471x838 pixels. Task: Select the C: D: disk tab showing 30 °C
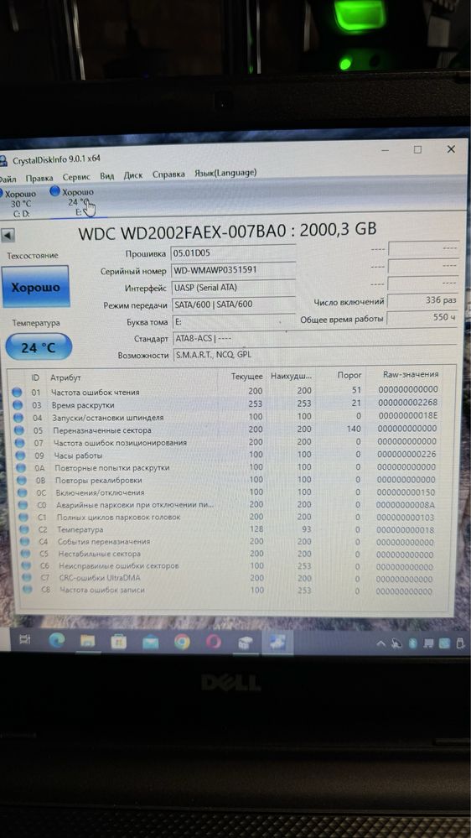click(20, 204)
